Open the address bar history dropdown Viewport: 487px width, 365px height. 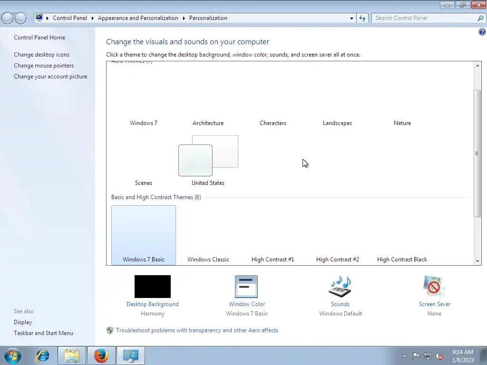[351, 18]
